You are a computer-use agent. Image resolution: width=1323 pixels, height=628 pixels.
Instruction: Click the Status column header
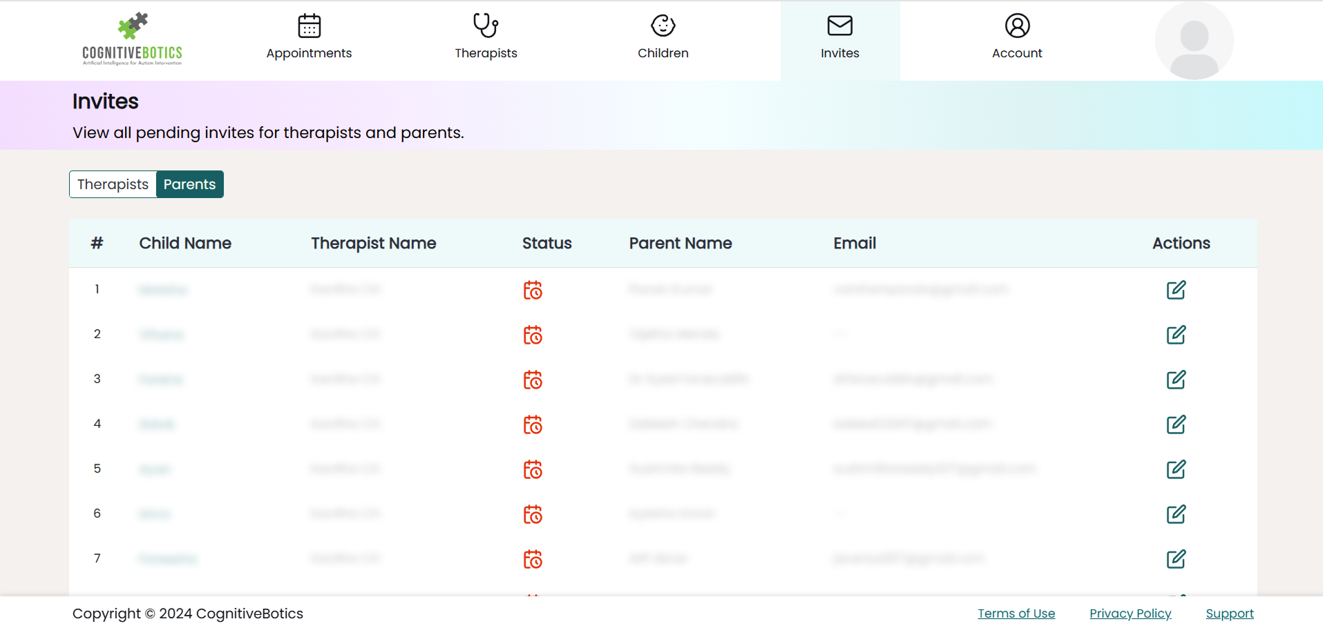[547, 243]
